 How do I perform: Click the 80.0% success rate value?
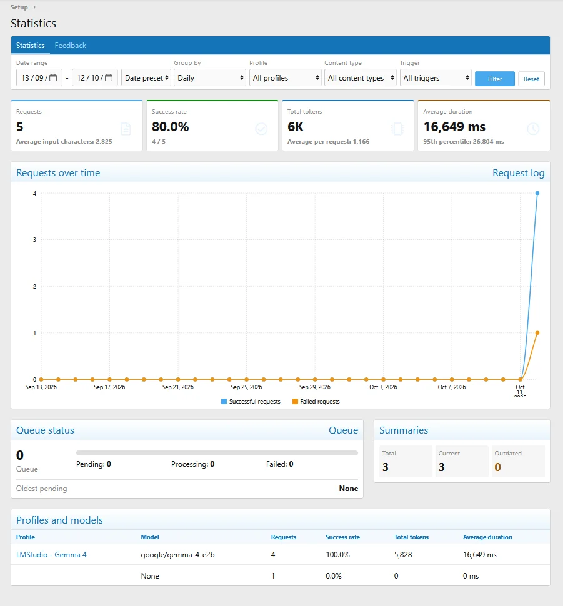(170, 127)
